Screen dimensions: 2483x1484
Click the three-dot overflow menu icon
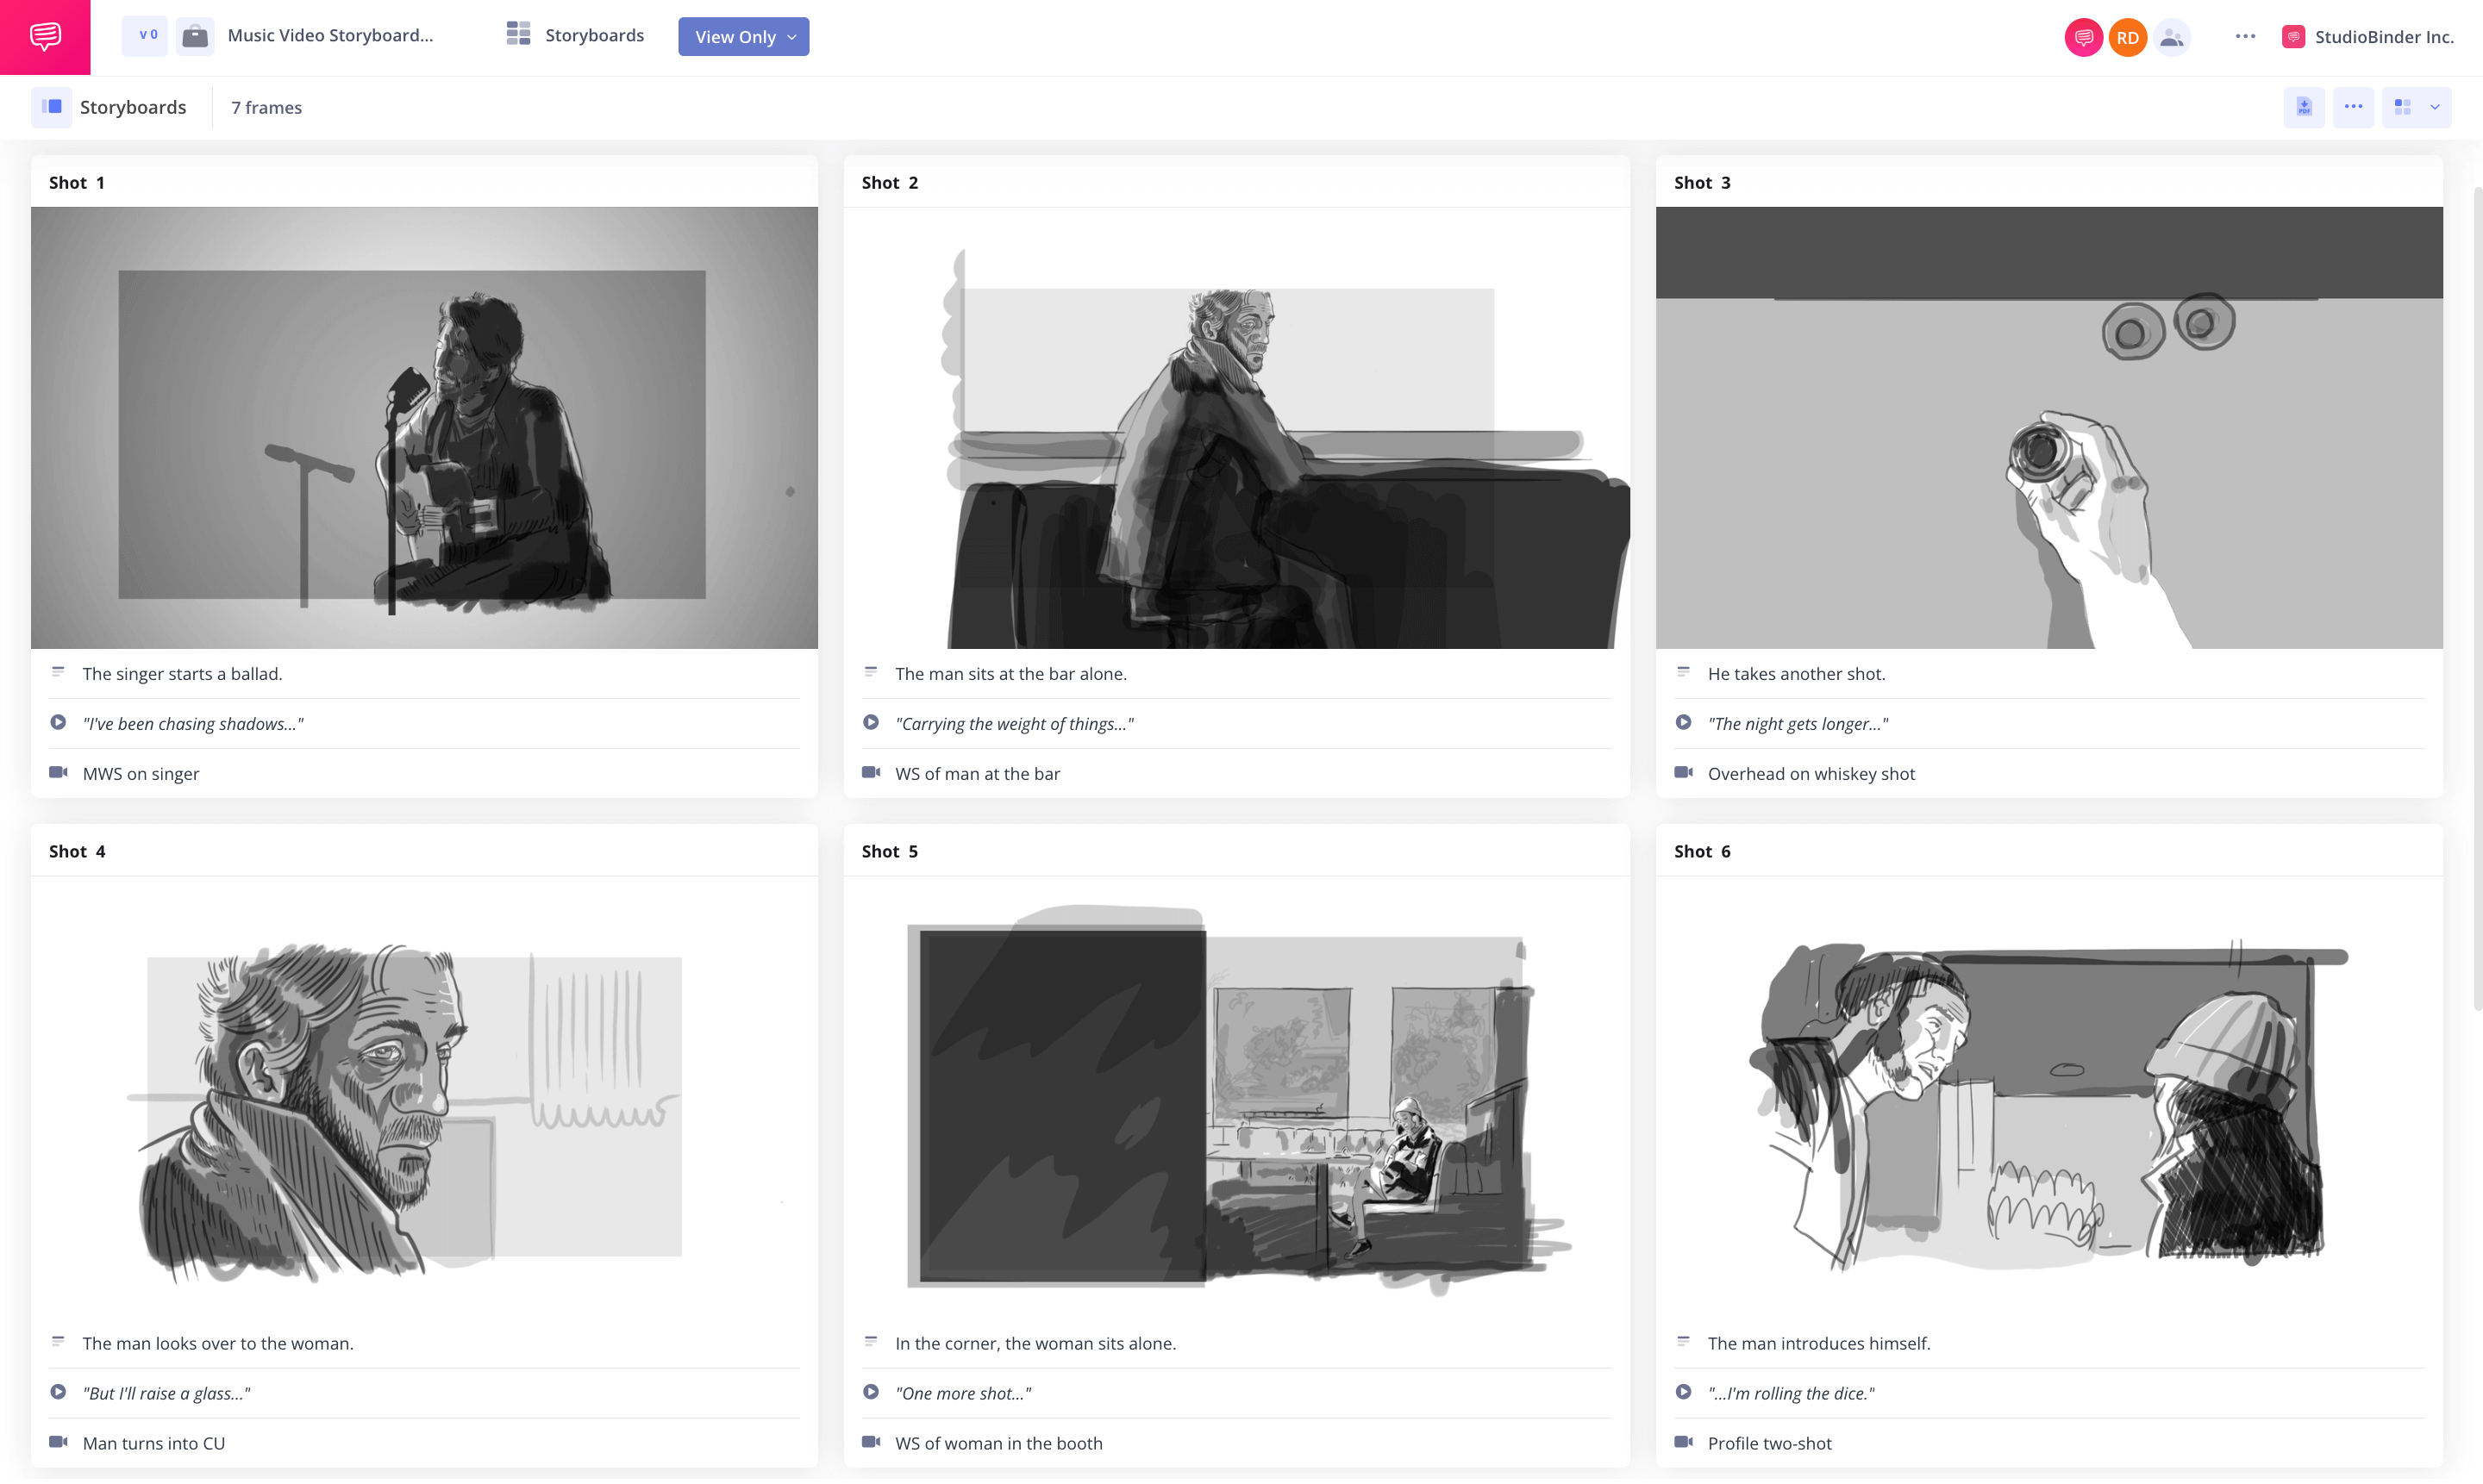click(x=2244, y=35)
